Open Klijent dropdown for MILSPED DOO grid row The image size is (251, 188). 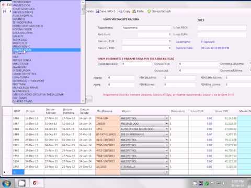click(167, 124)
